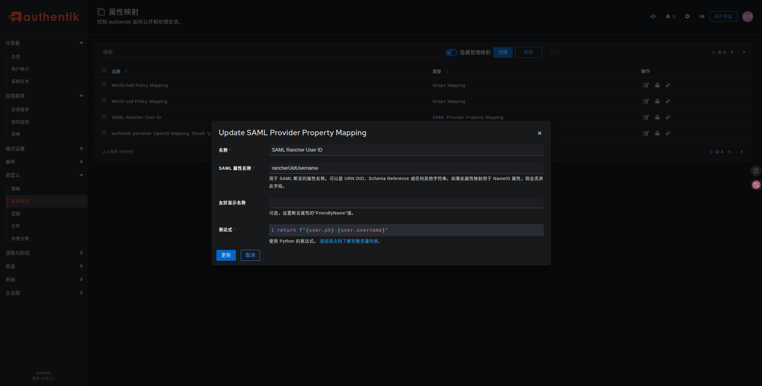Viewport: 762px width, 386px height.
Task: Click the API drawer code icon
Action: pos(653,16)
